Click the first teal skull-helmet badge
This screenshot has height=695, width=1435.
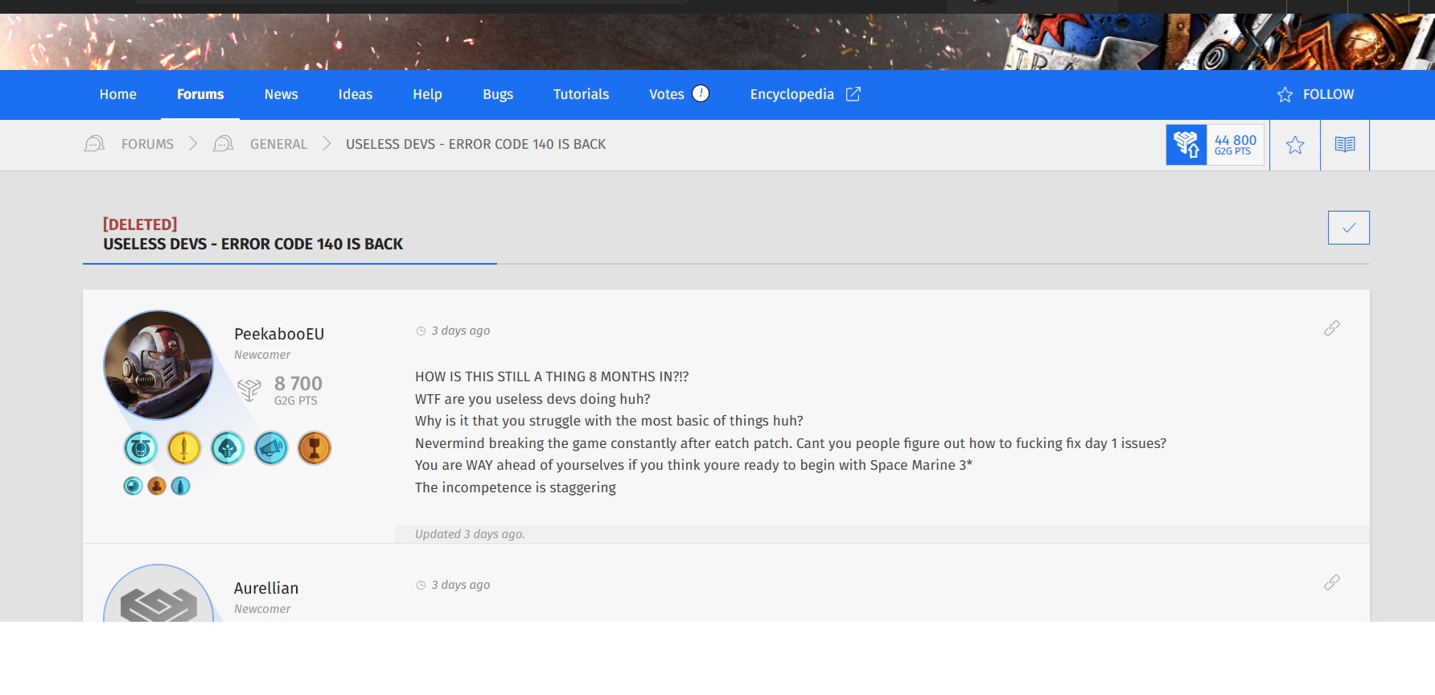(141, 448)
